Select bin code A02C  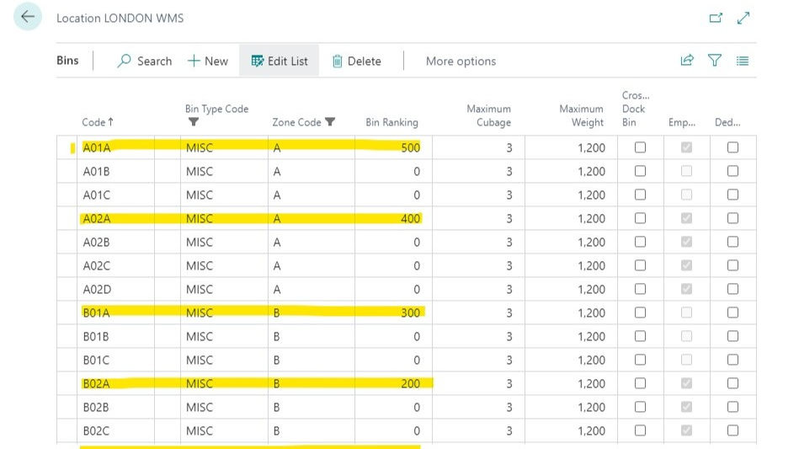click(97, 265)
